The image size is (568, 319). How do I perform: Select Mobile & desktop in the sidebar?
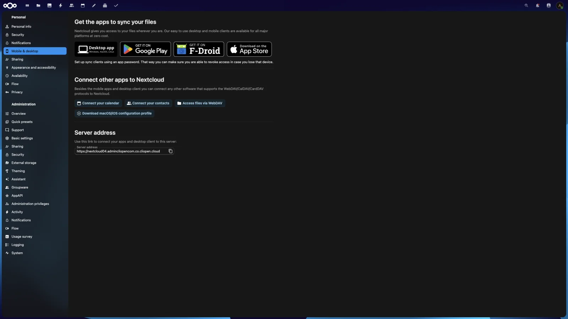pos(35,51)
